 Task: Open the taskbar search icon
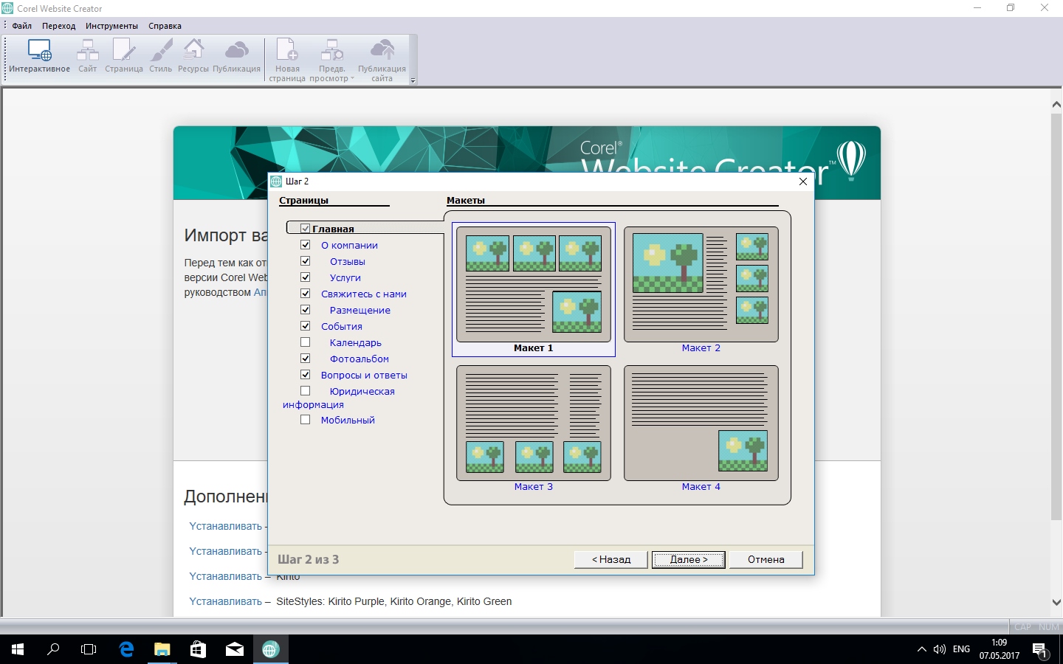53,649
